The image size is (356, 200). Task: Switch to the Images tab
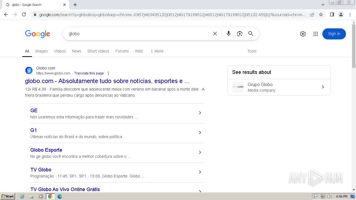[x=41, y=51]
